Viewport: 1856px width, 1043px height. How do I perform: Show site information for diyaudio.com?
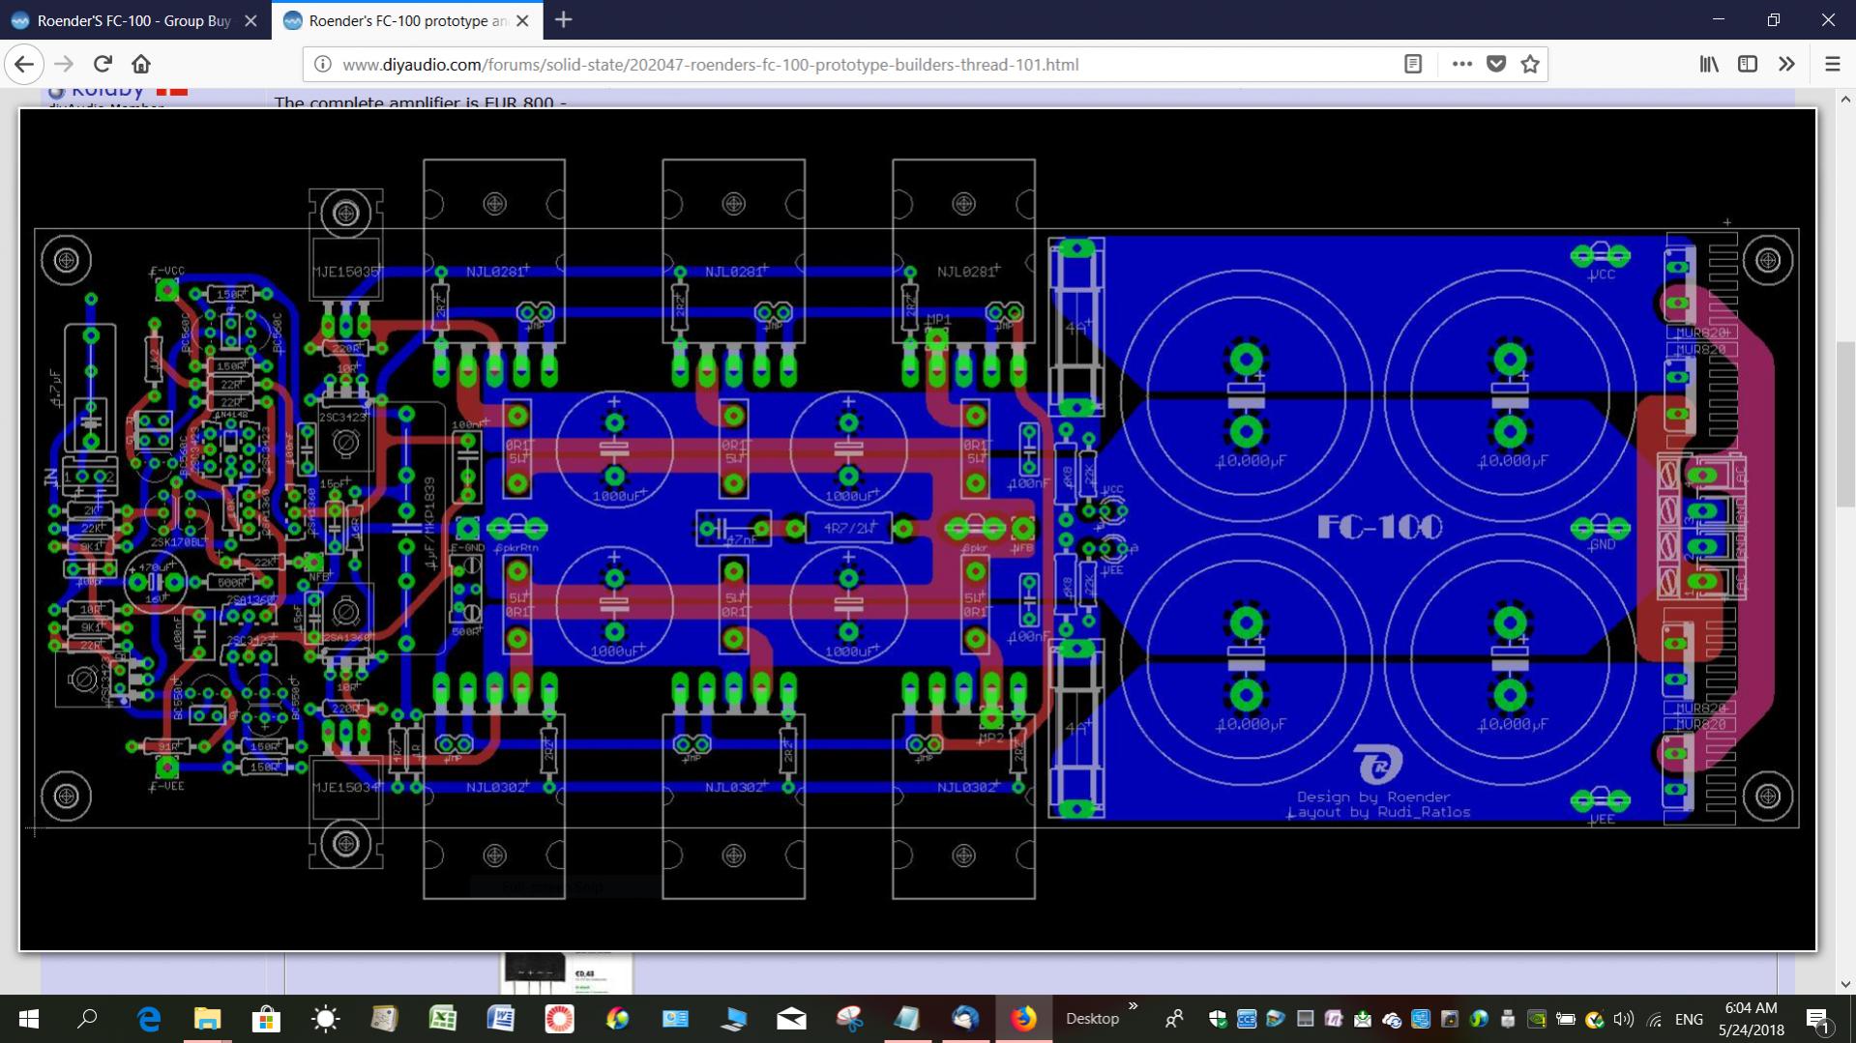click(x=323, y=65)
